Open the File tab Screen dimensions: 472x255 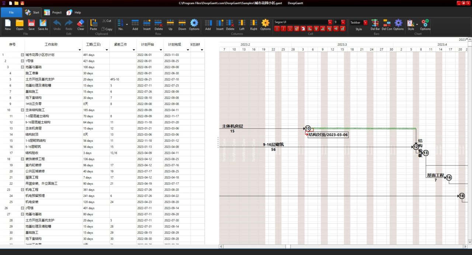[x=11, y=12]
